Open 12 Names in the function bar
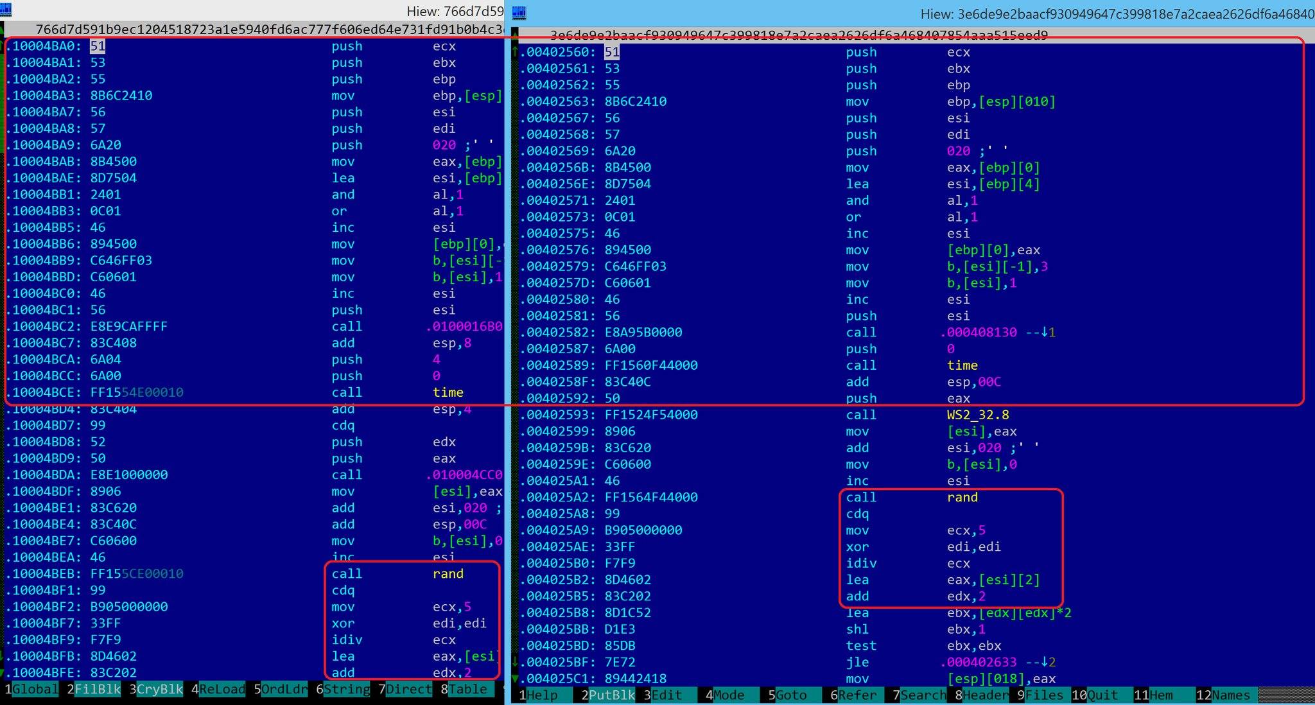 tap(1230, 695)
